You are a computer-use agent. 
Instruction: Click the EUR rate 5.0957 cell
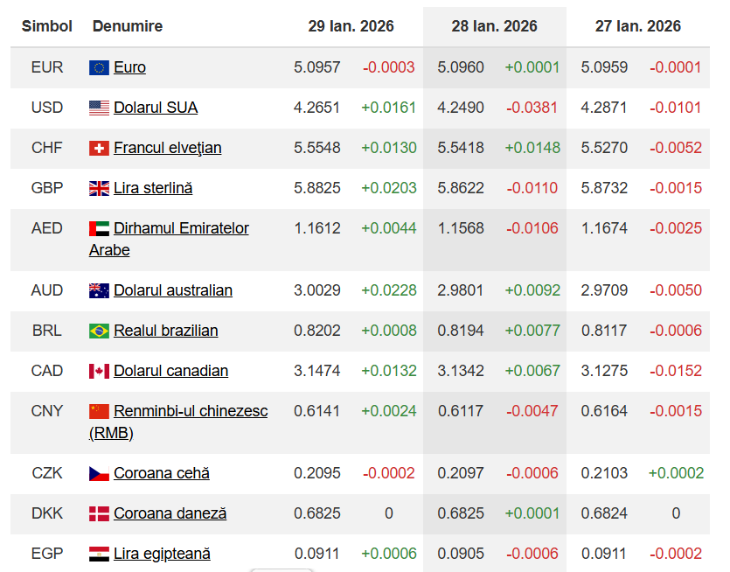316,67
